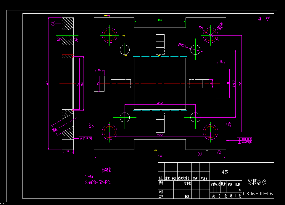Select the 设计 label in title block
The height and width of the screenshot is (205, 285).
click(161, 183)
